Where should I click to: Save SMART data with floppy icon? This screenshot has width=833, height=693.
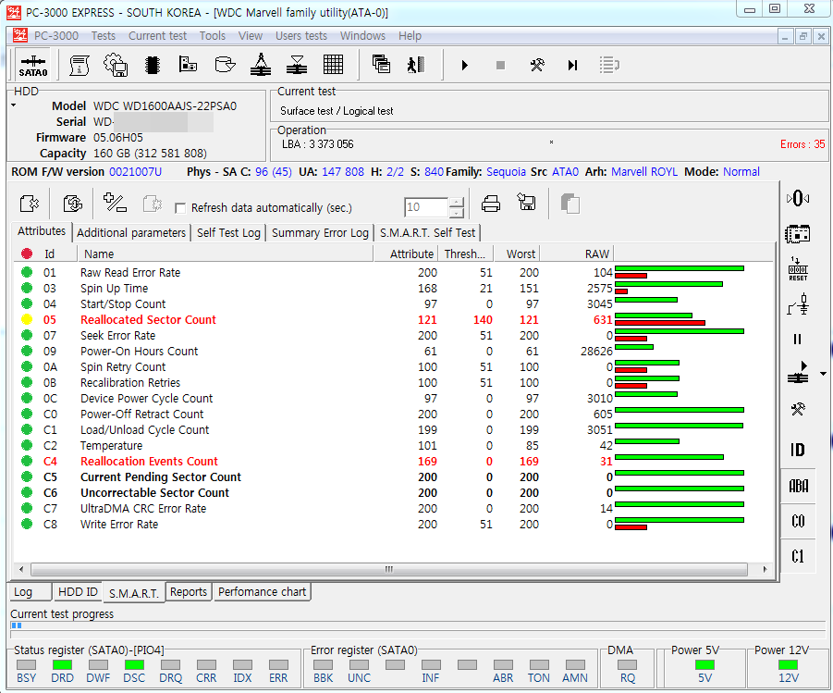tap(526, 203)
